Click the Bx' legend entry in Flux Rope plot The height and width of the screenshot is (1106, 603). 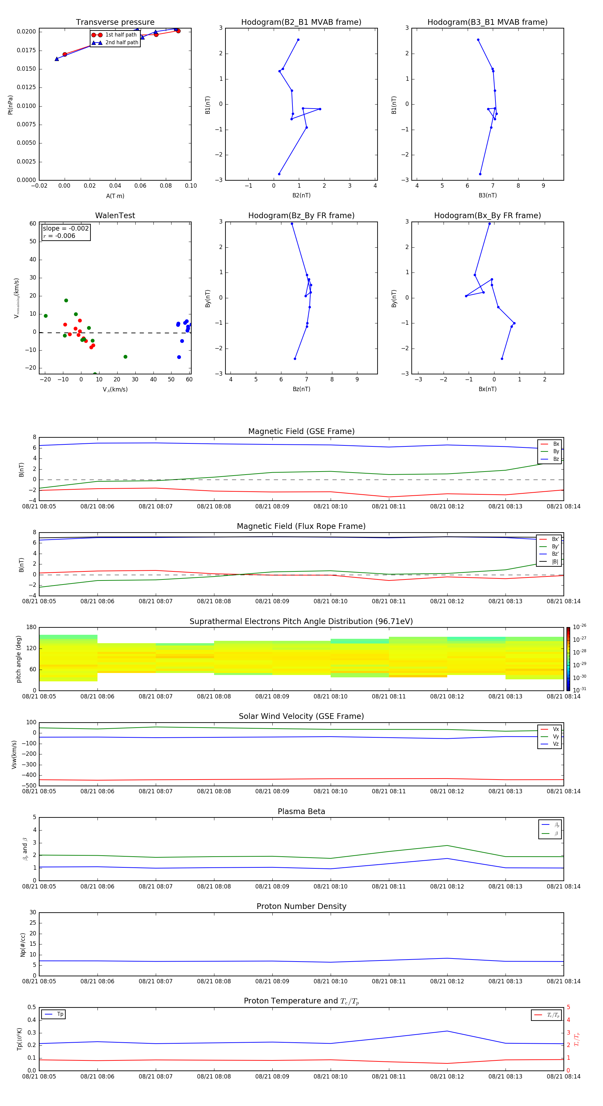click(x=549, y=539)
